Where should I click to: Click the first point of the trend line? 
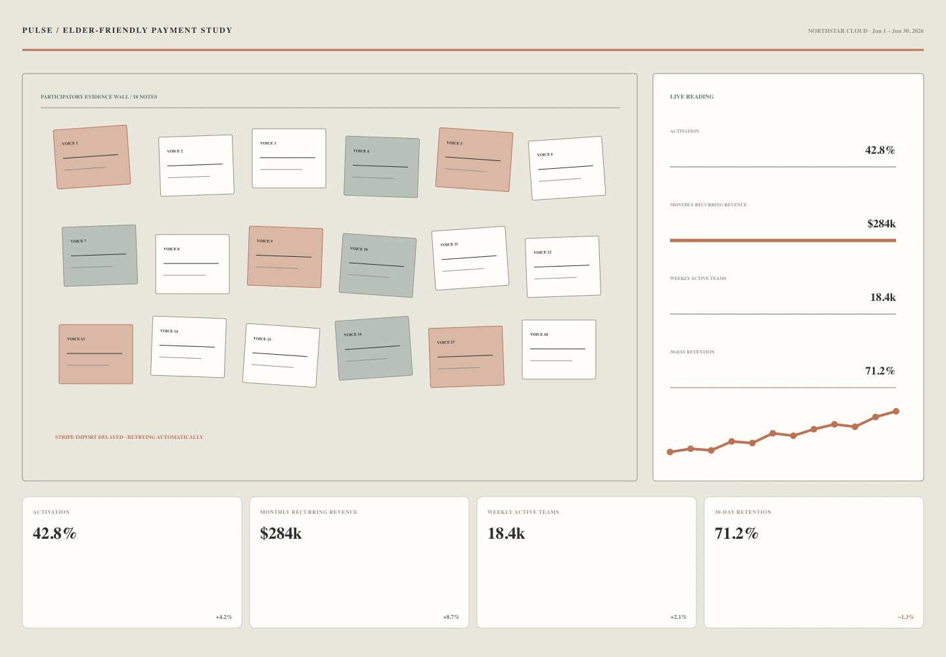click(670, 452)
